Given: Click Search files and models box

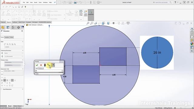Looking at the screenshot, I should (x=162, y=2).
